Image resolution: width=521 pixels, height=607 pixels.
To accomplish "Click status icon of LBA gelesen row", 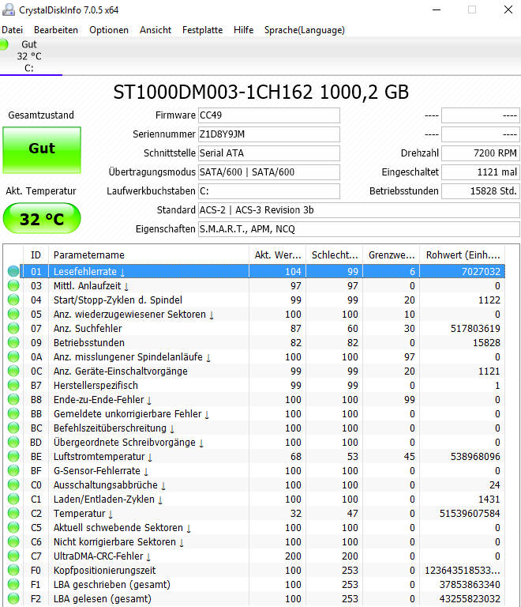I will [13, 598].
